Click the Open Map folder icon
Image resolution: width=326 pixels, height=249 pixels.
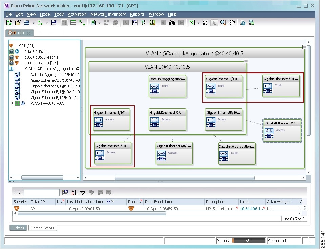[18, 23]
